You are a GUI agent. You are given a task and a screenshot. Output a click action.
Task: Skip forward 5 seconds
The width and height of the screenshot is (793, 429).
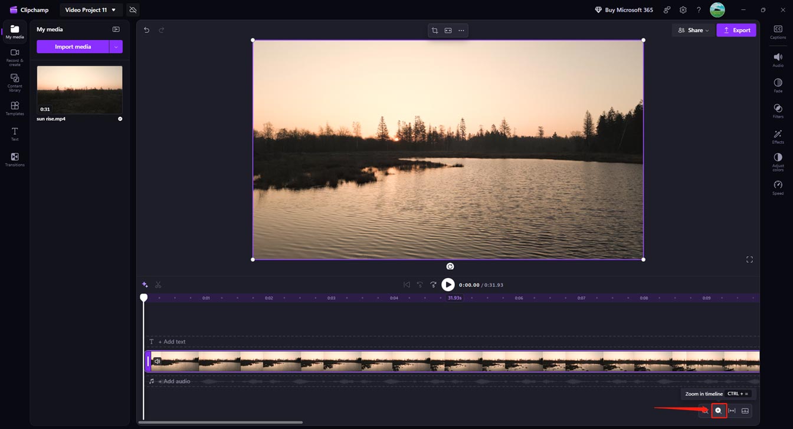coord(434,285)
